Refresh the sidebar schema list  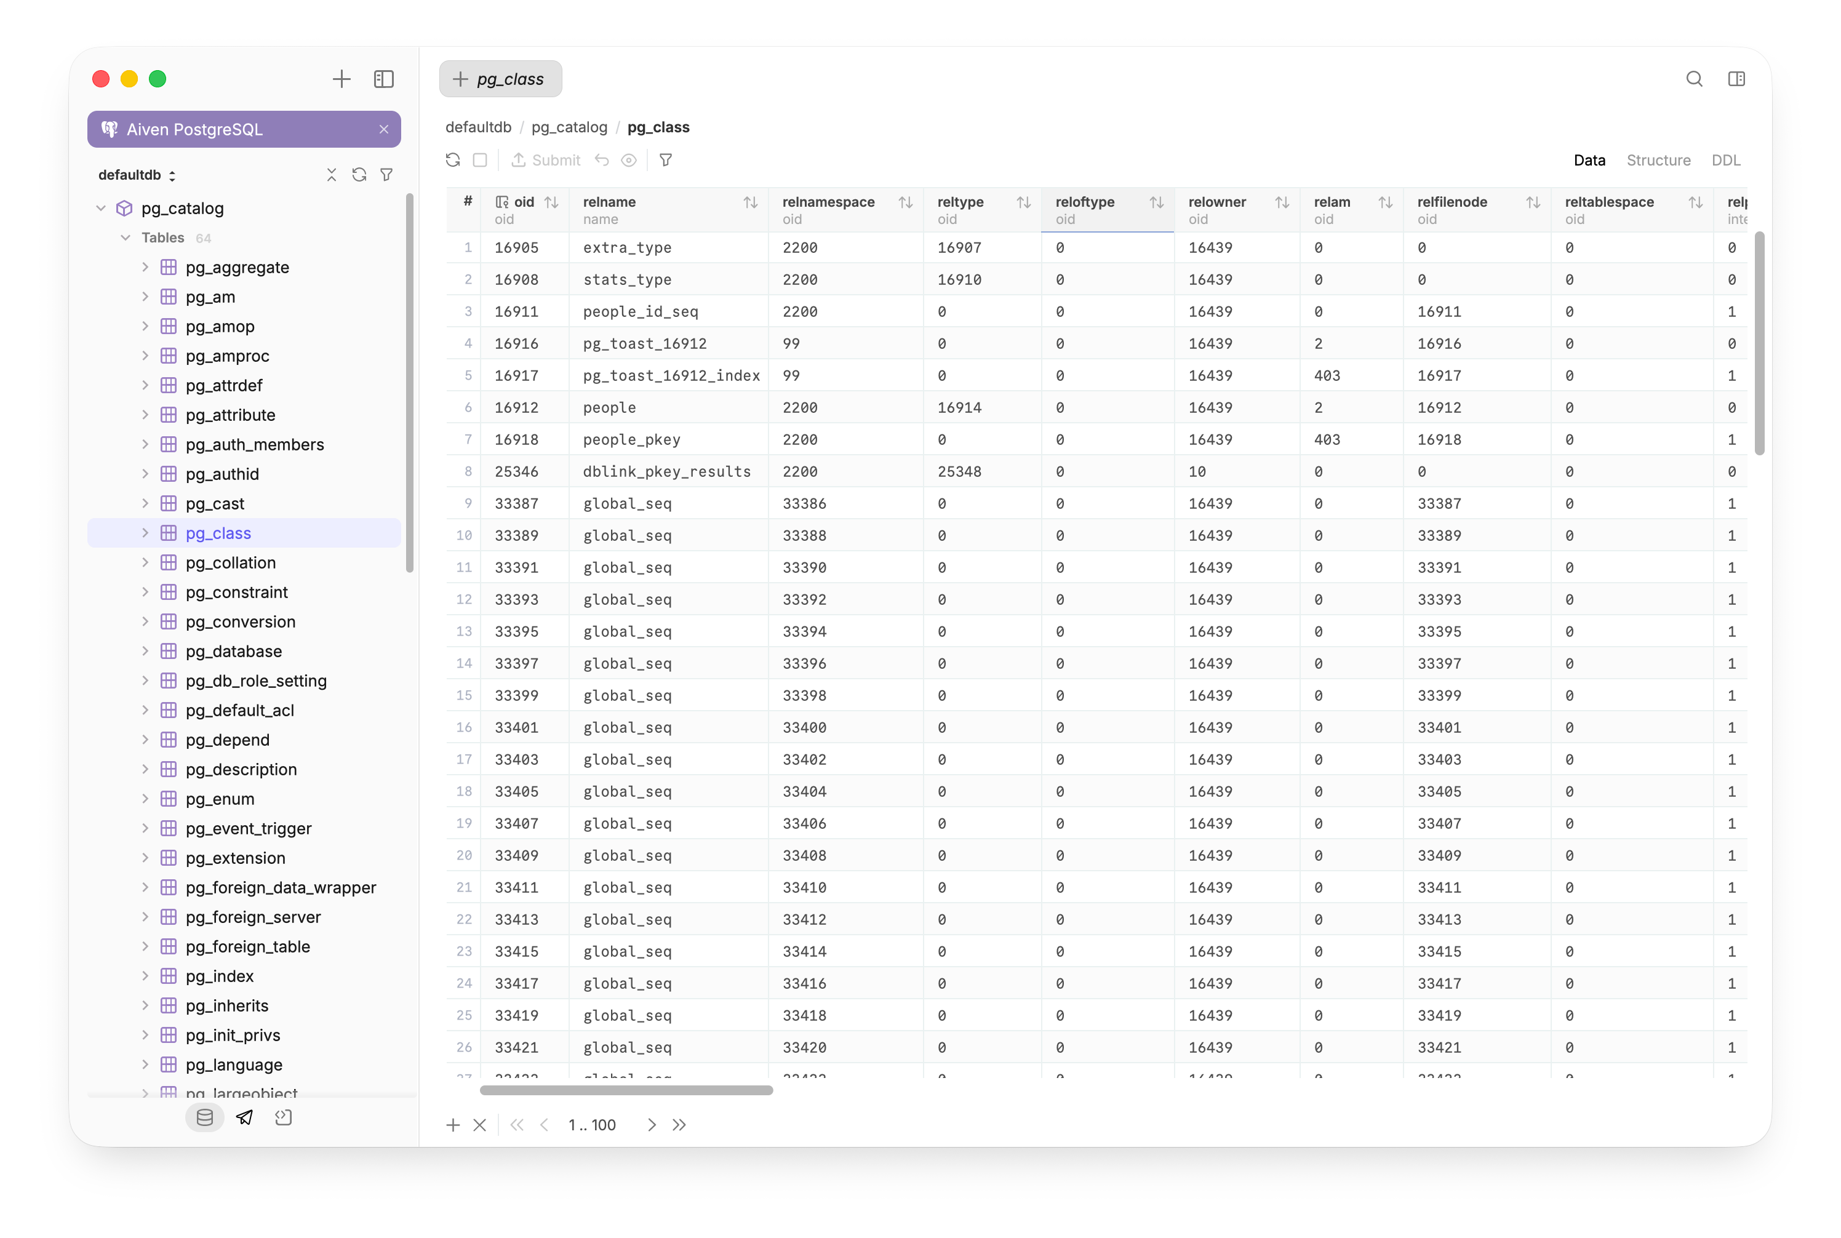tap(359, 175)
